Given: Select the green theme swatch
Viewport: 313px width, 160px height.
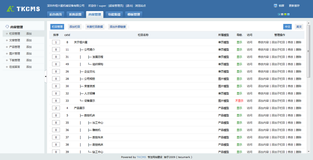Looking at the screenshot, I should 285,14.
